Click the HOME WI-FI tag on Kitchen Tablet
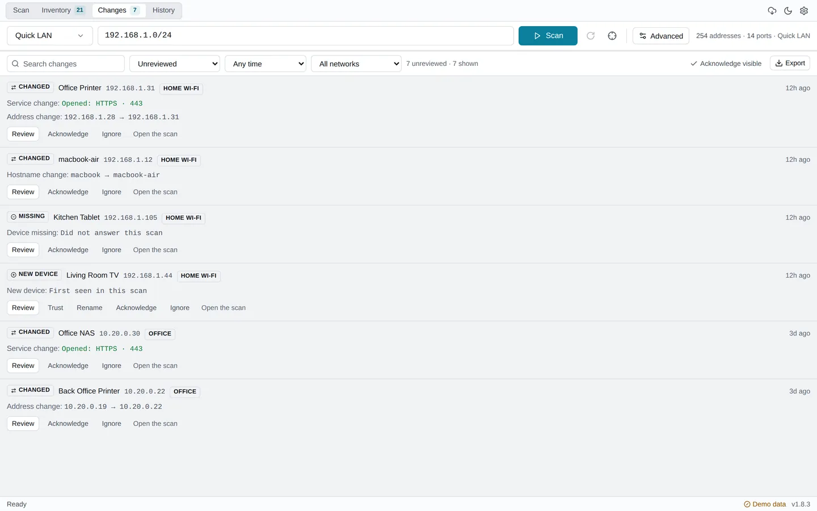The image size is (817, 511). point(183,218)
